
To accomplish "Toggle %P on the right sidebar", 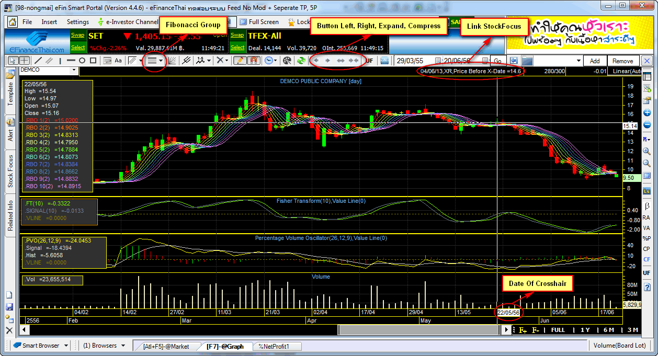I will [646, 238].
